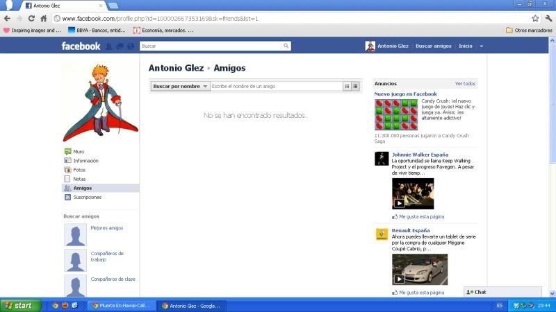Expand Buscar por nombre dropdown
The width and height of the screenshot is (556, 312).
coord(181,86)
